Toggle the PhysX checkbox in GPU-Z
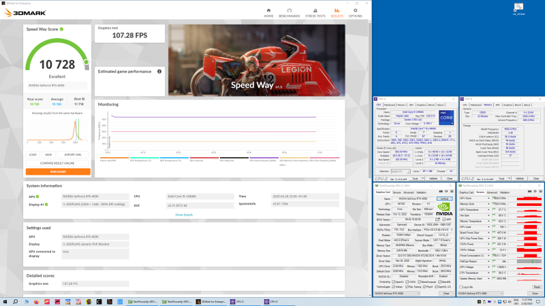The image size is (545, 306). [424, 286]
